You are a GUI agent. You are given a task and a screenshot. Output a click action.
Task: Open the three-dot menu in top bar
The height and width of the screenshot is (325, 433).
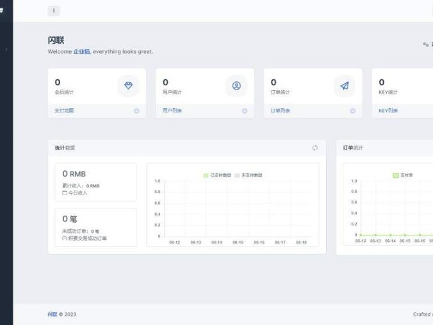(54, 11)
